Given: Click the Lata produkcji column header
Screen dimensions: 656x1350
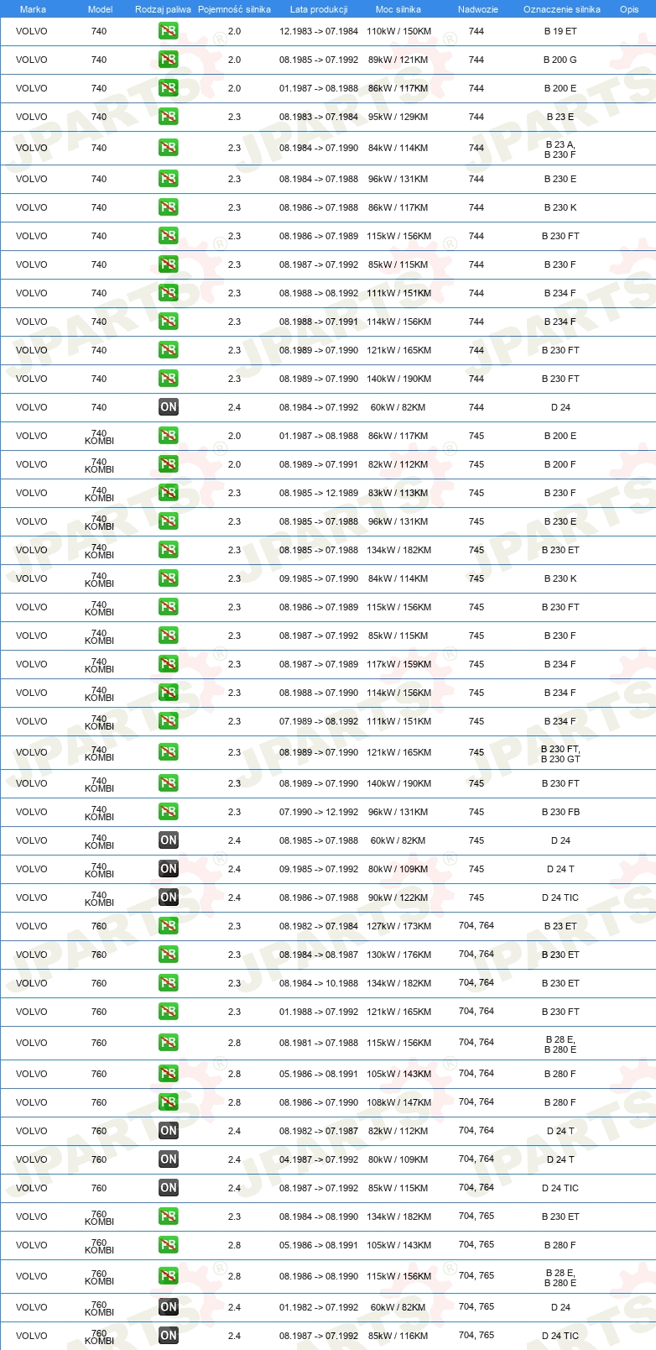Looking at the screenshot, I should [x=319, y=9].
